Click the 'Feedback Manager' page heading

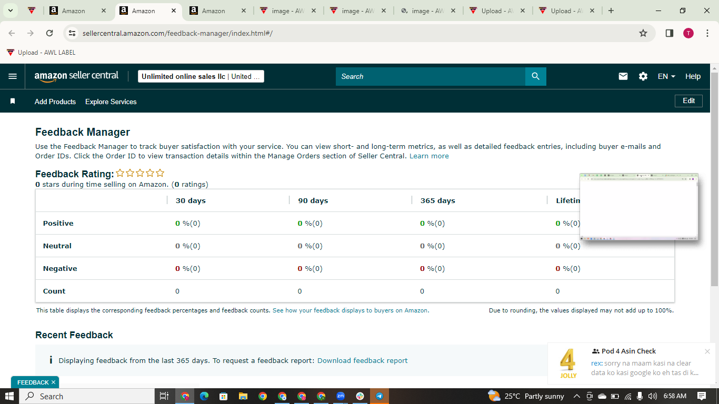(83, 132)
